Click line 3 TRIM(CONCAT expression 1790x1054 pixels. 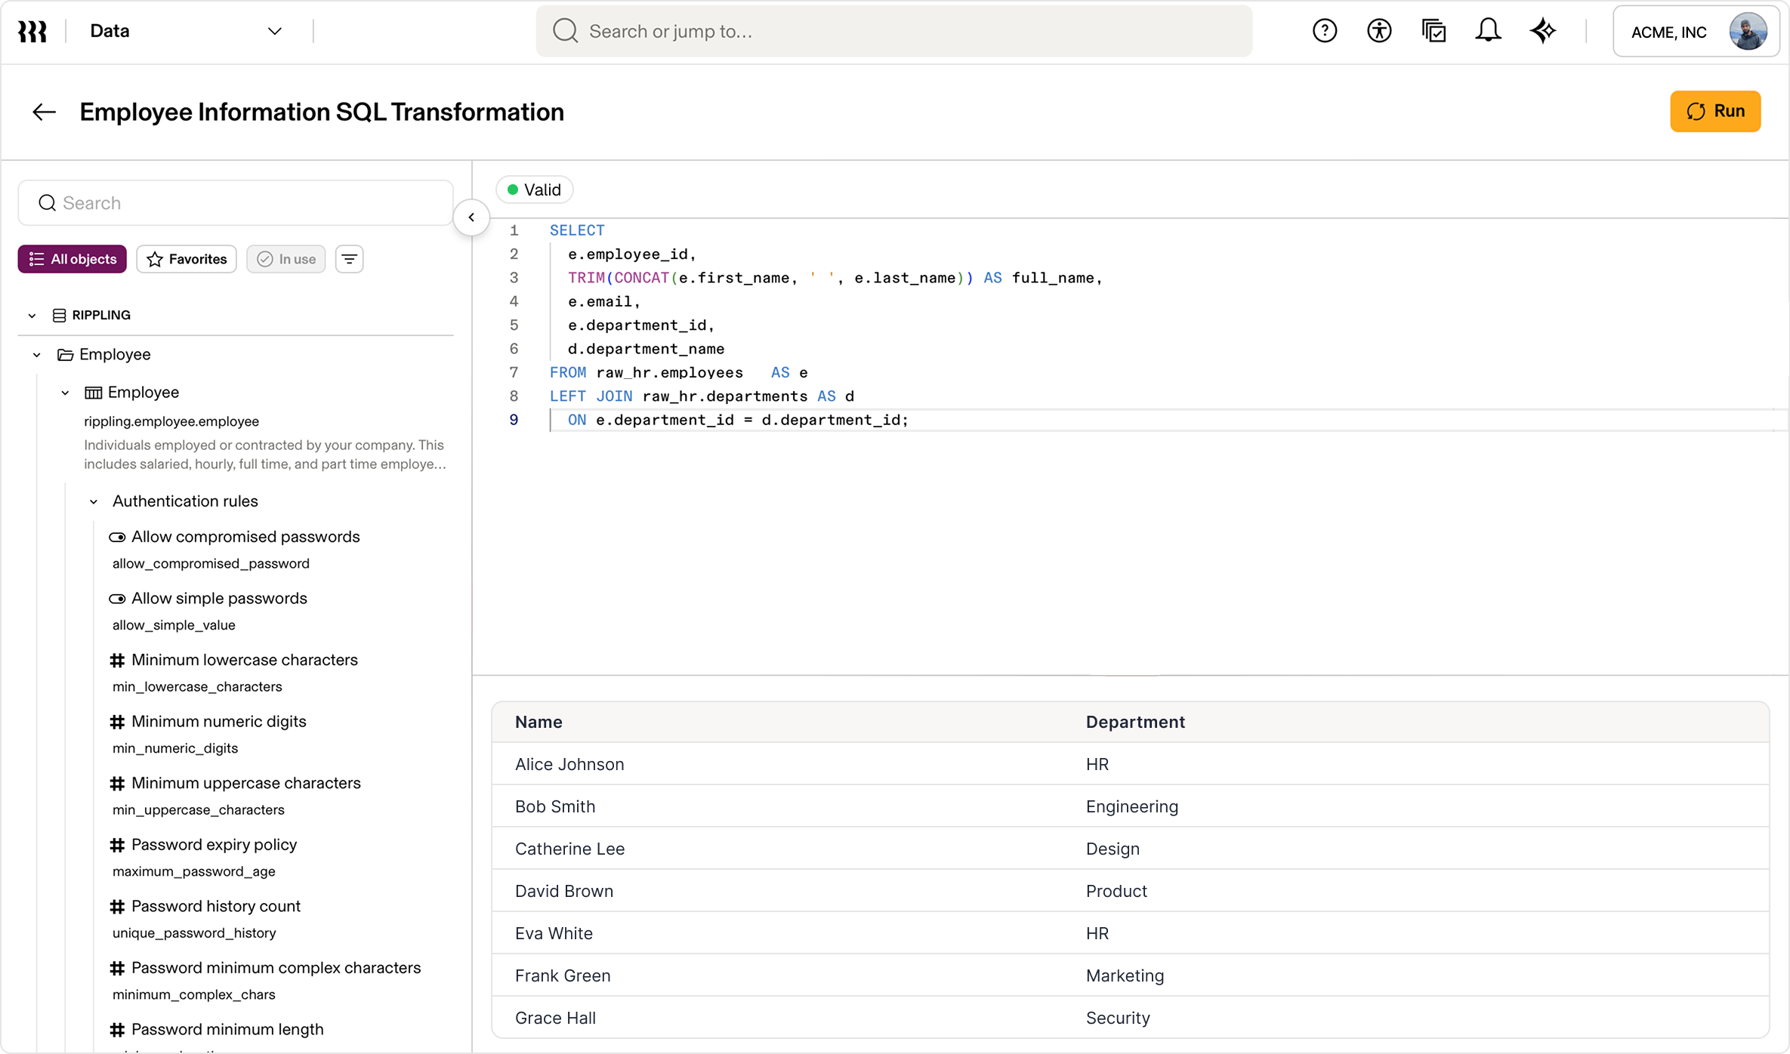tap(770, 278)
